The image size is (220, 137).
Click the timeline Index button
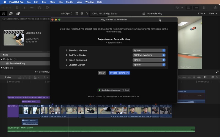pyautogui.click(x=8, y=77)
